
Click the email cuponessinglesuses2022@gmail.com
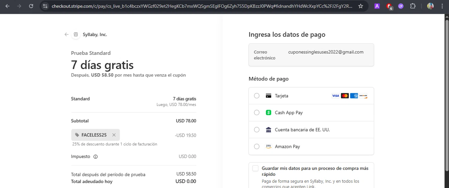[x=326, y=52]
